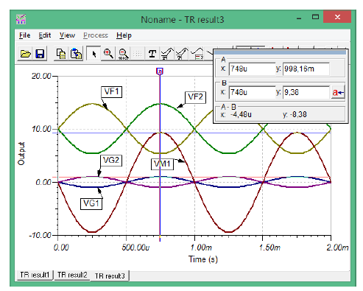The width and height of the screenshot is (363, 291).
Task: Open the View menu
Action: (67, 35)
